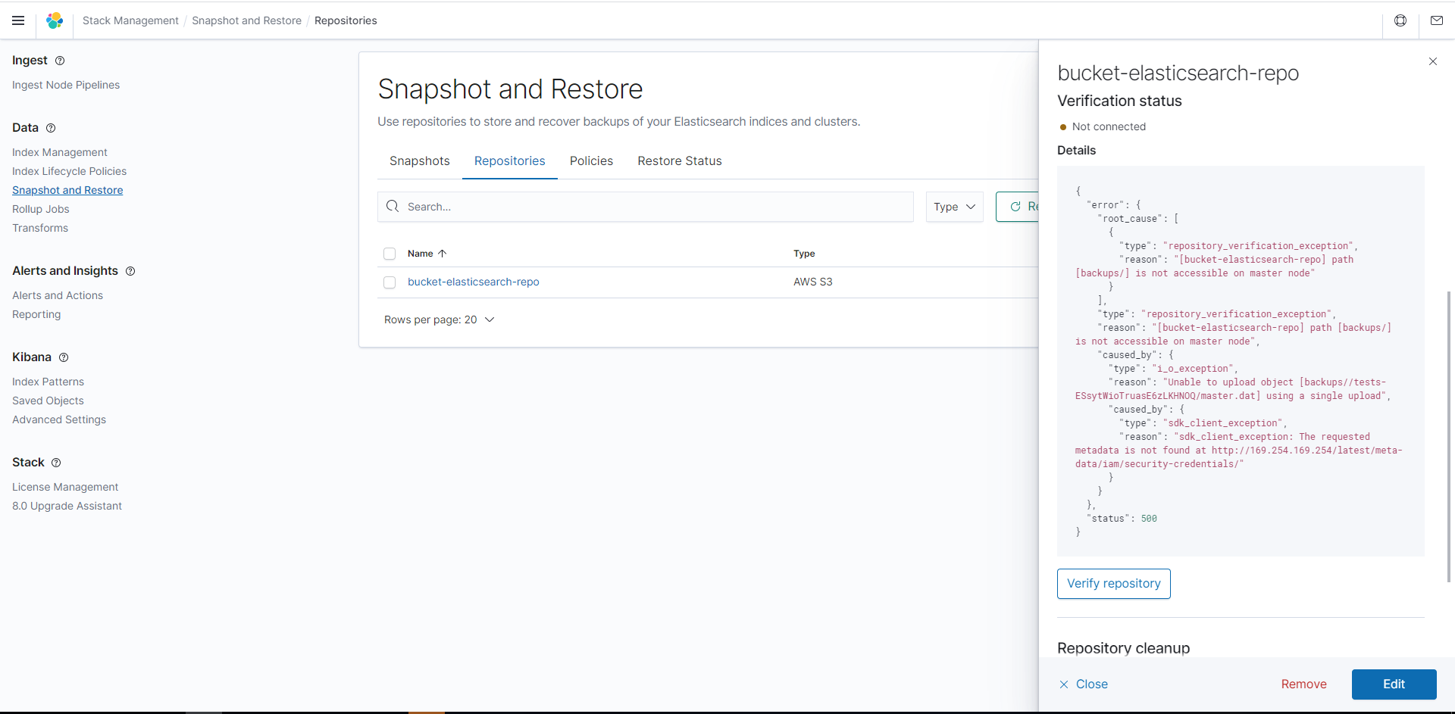
Task: Open Rows per page dropdown
Action: coord(439,320)
